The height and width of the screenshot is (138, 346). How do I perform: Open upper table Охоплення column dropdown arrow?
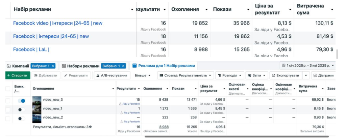click(206, 9)
